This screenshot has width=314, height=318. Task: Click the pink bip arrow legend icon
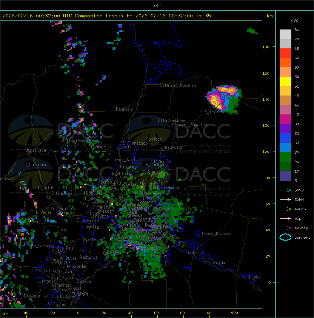[x=285, y=218]
